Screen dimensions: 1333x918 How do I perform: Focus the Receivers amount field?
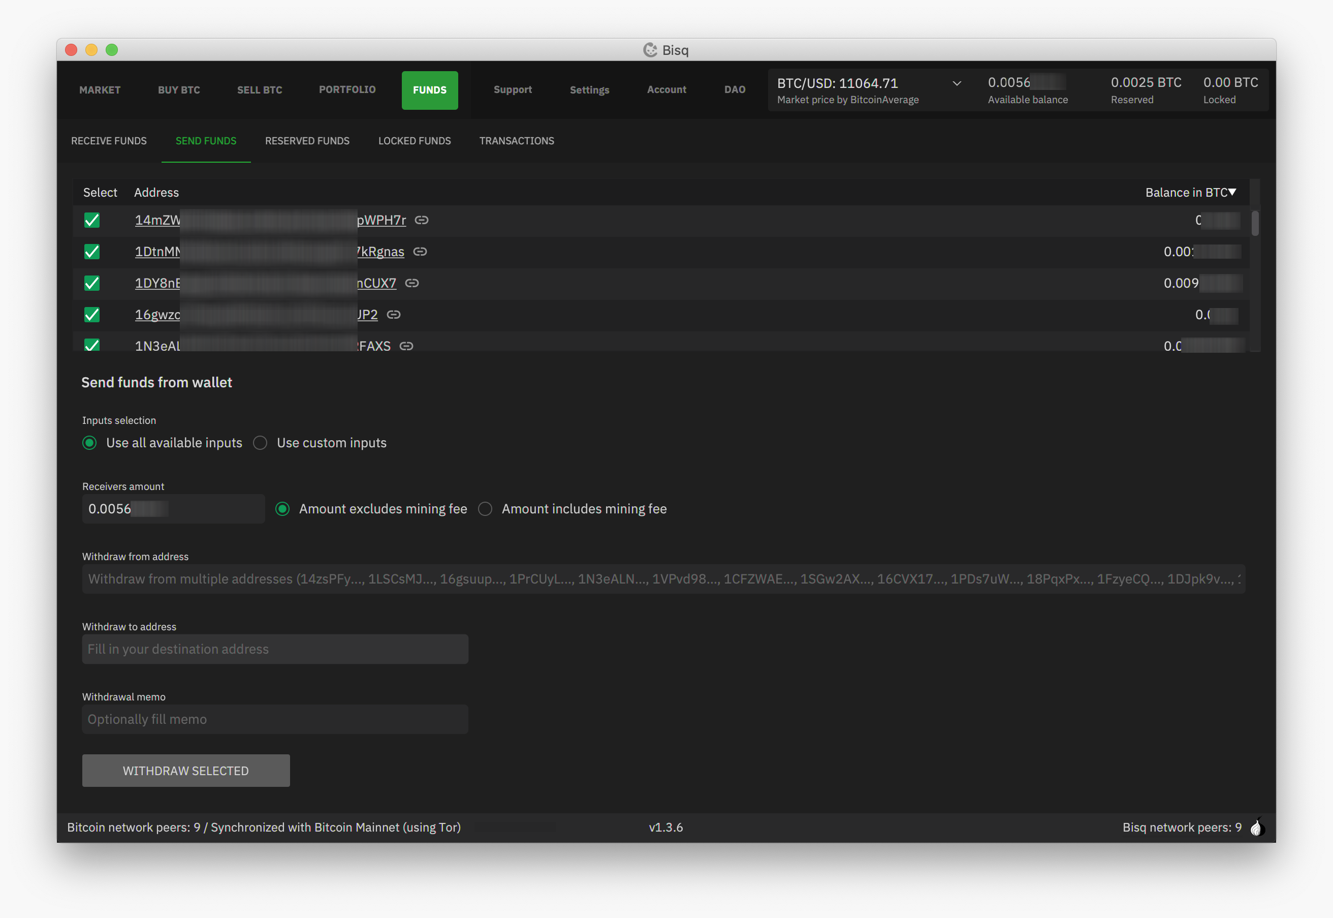point(173,509)
